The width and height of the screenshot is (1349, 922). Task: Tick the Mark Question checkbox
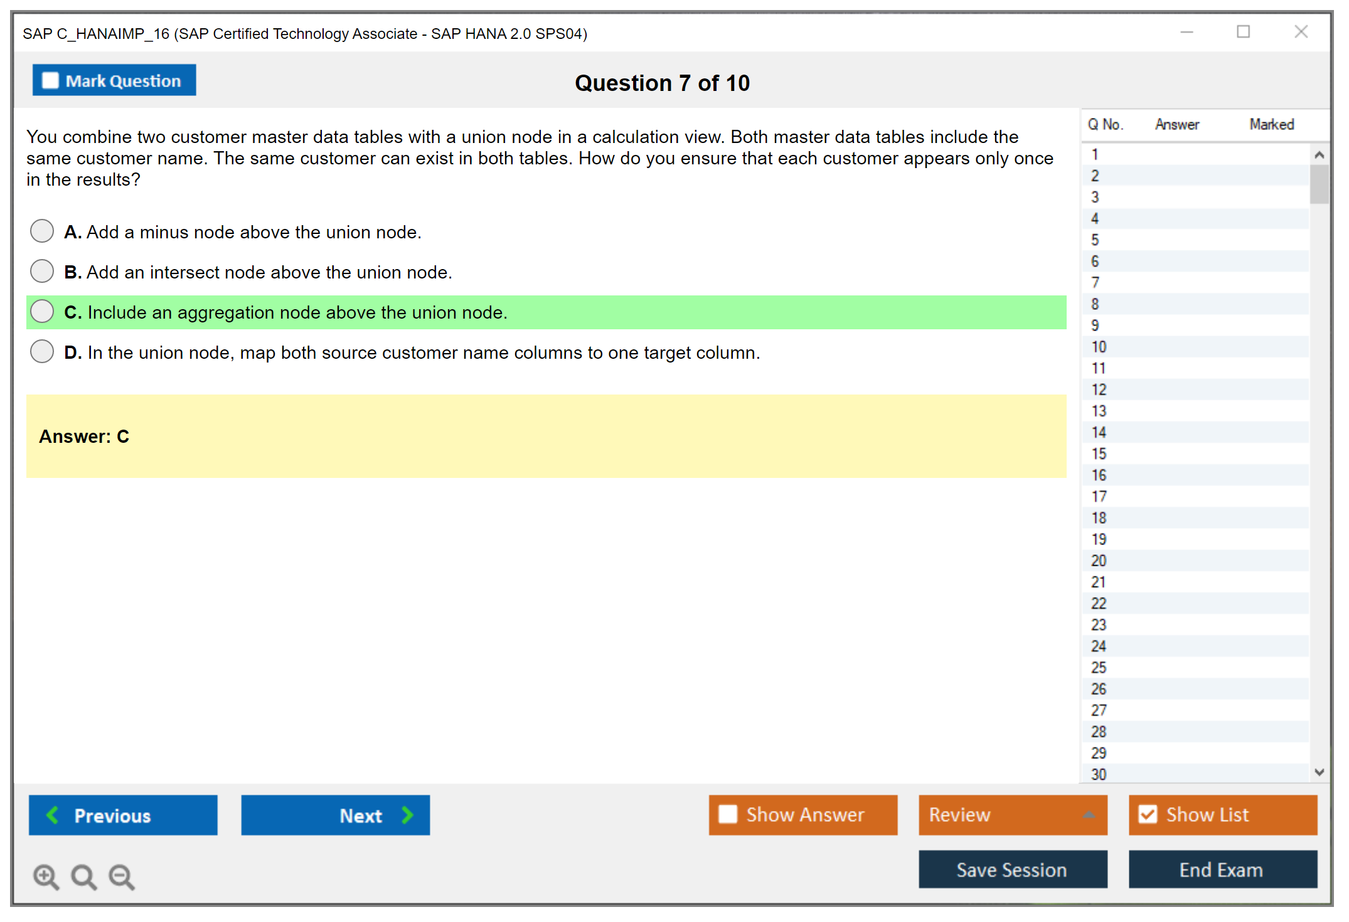pos(50,80)
